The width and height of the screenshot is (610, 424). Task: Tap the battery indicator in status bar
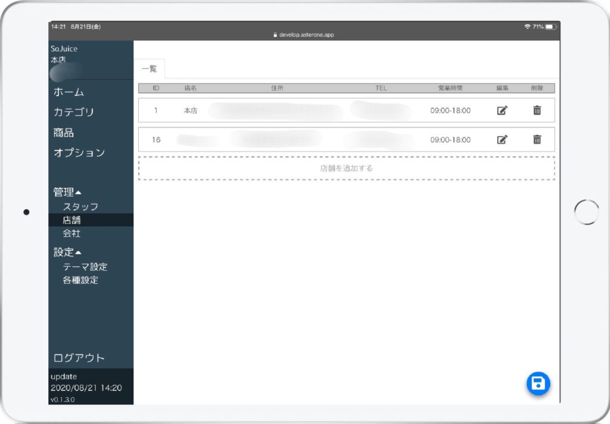pyautogui.click(x=550, y=27)
